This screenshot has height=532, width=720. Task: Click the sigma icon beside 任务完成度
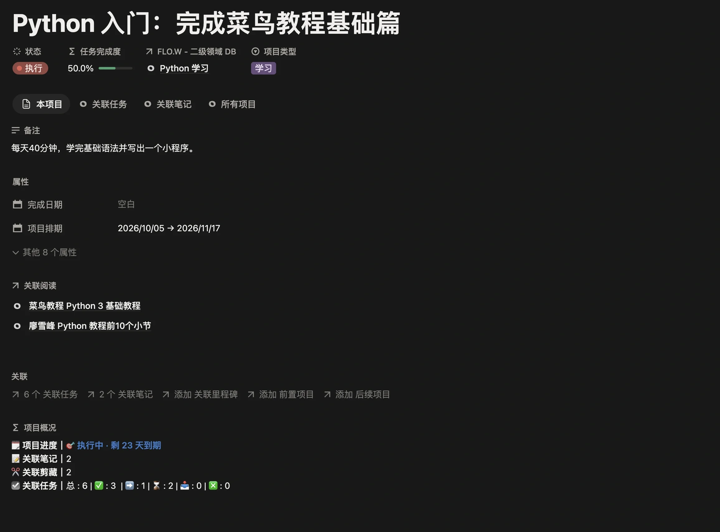click(x=72, y=51)
